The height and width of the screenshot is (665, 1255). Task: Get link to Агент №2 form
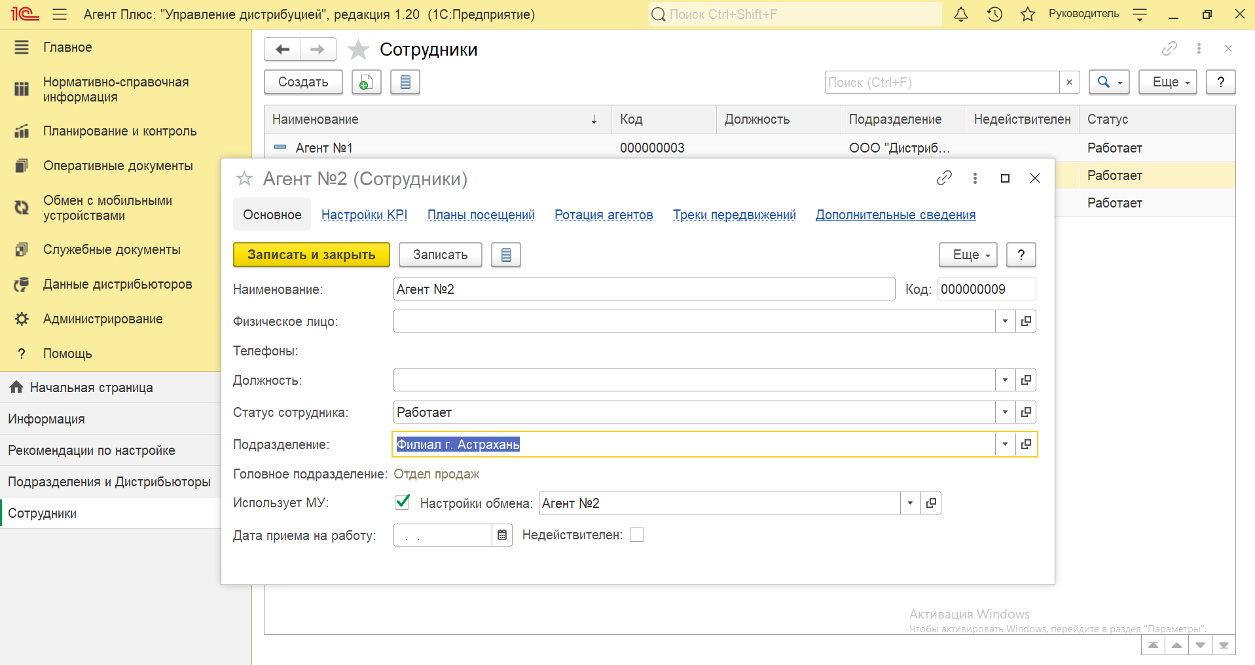(944, 178)
